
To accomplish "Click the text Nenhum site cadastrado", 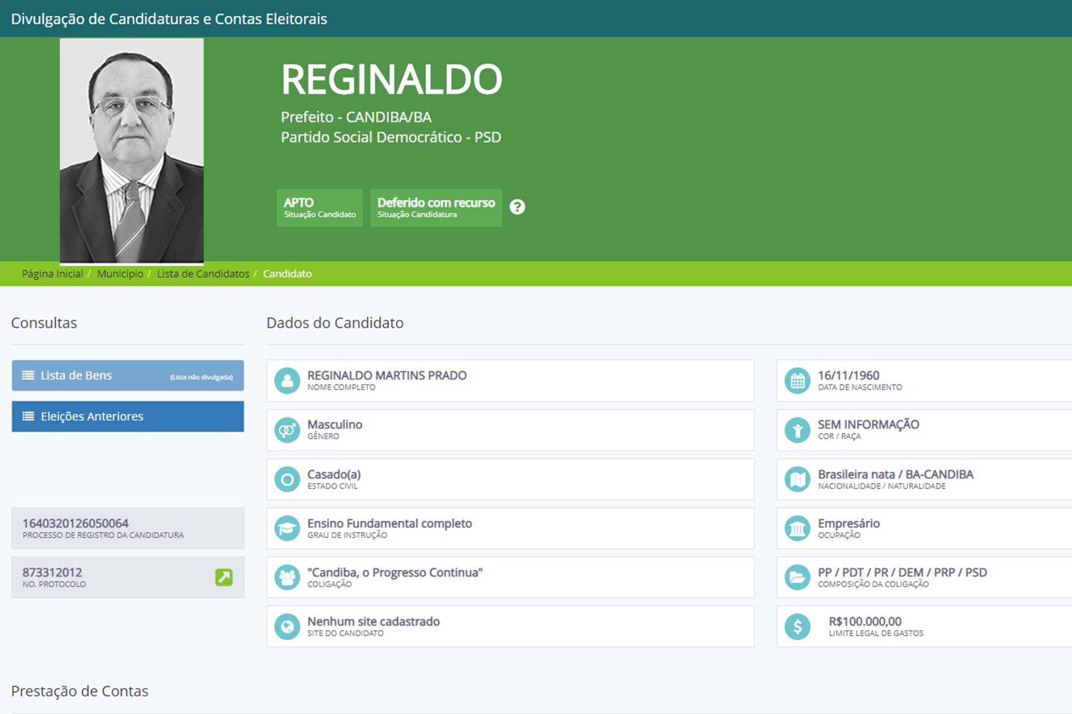I will point(374,622).
